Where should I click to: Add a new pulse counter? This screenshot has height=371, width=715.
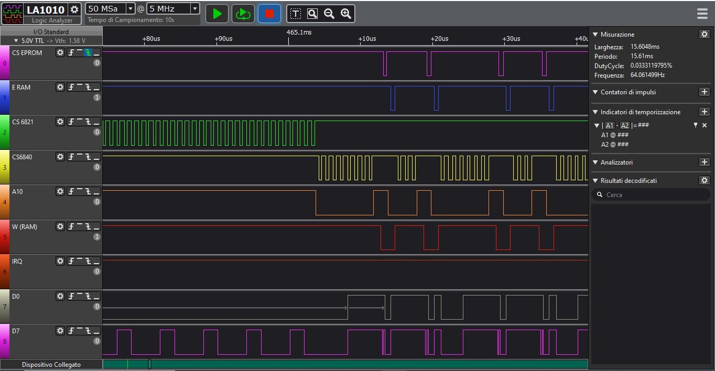pos(705,92)
